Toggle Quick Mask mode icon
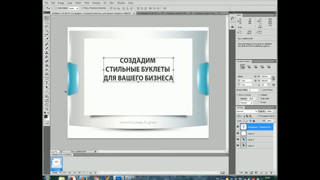320x180 pixels. [46, 122]
